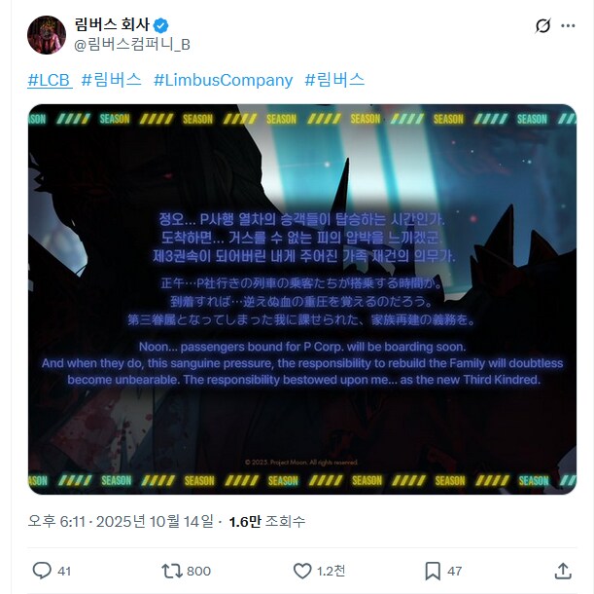Open the #LimbusCompany hashtag
Viewport: 594px width, 594px height.
point(224,80)
